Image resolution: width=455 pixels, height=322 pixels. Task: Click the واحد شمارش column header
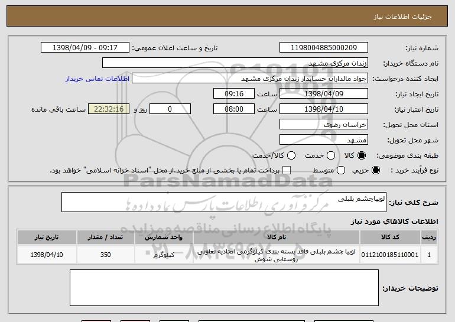click(164, 238)
